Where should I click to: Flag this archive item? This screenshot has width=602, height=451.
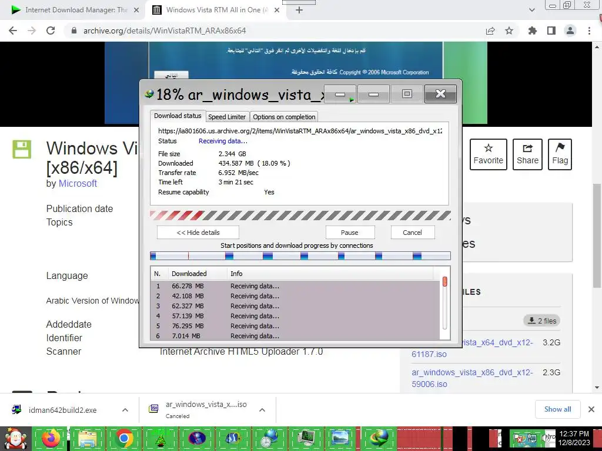pyautogui.click(x=560, y=154)
